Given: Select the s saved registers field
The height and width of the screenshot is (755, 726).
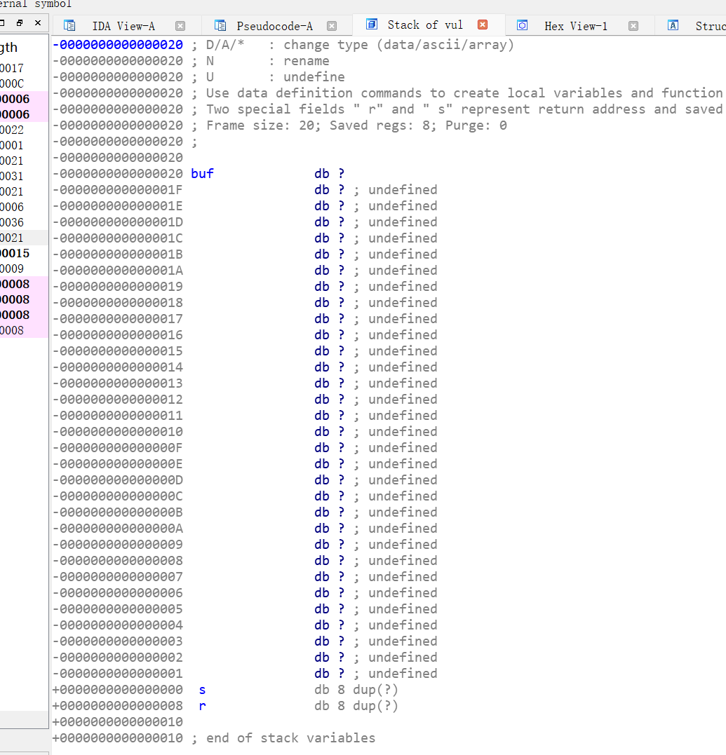Looking at the screenshot, I should [202, 690].
